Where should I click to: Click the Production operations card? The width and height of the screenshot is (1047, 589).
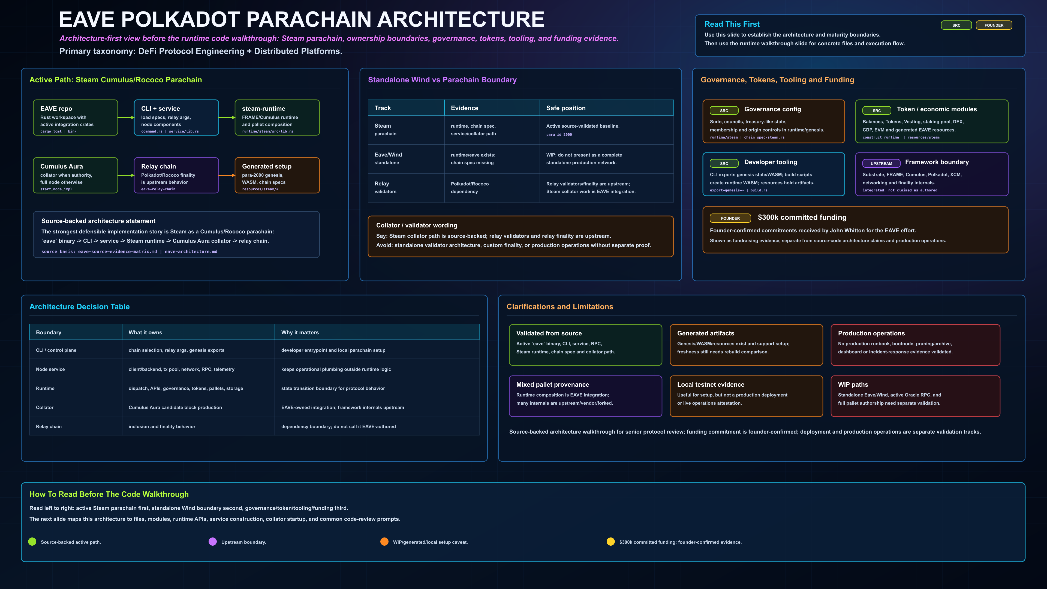(915, 345)
